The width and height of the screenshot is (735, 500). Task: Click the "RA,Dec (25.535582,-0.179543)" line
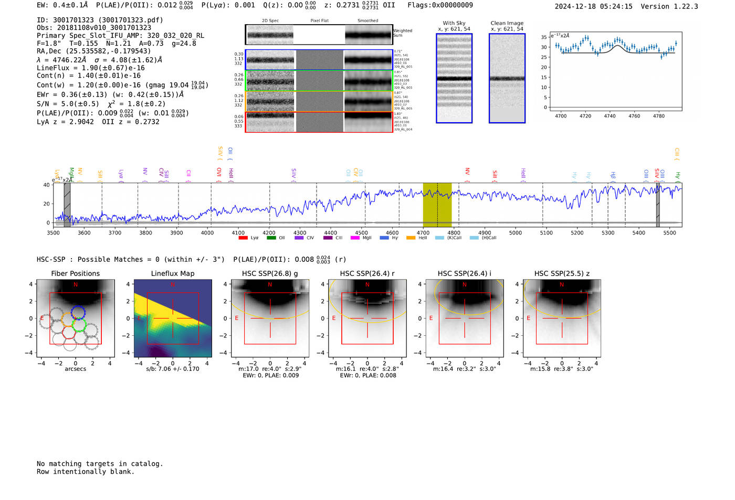coord(93,51)
